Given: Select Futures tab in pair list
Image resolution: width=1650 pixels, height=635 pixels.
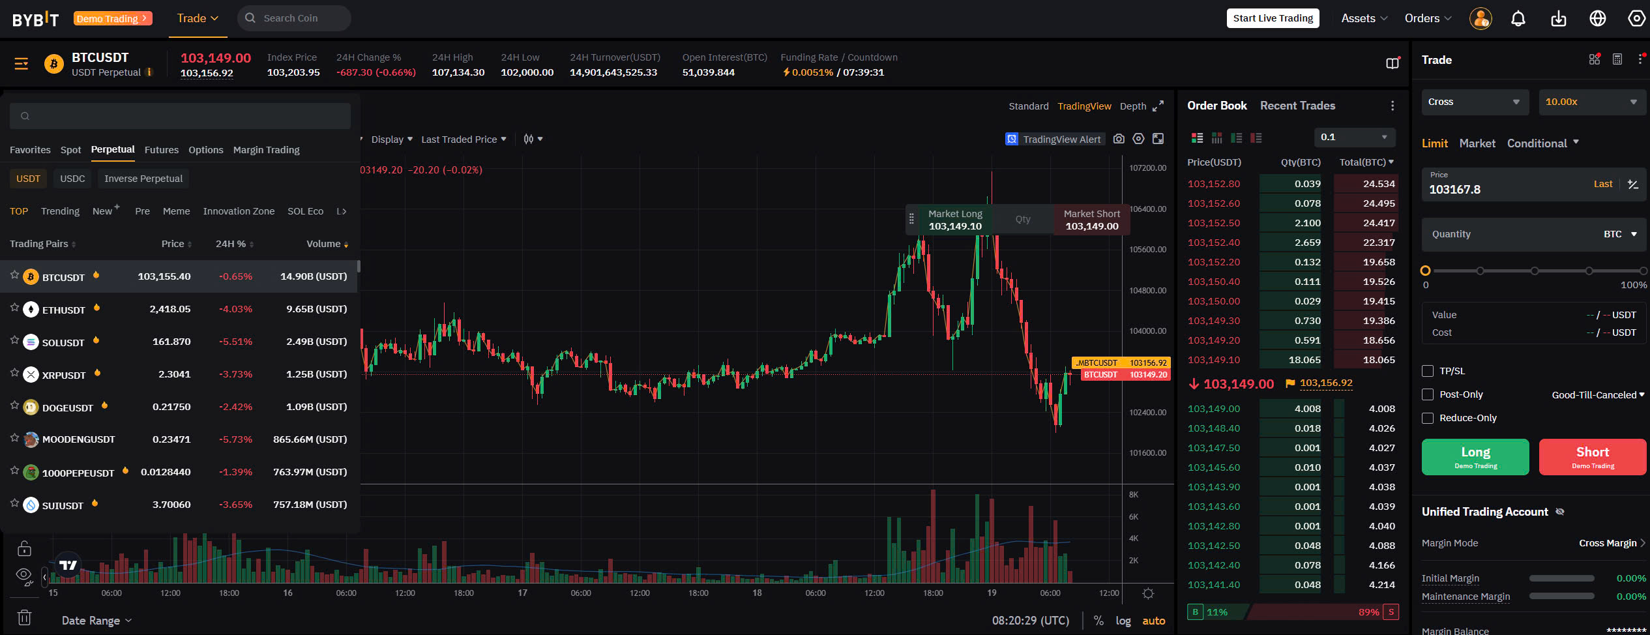Looking at the screenshot, I should point(161,150).
